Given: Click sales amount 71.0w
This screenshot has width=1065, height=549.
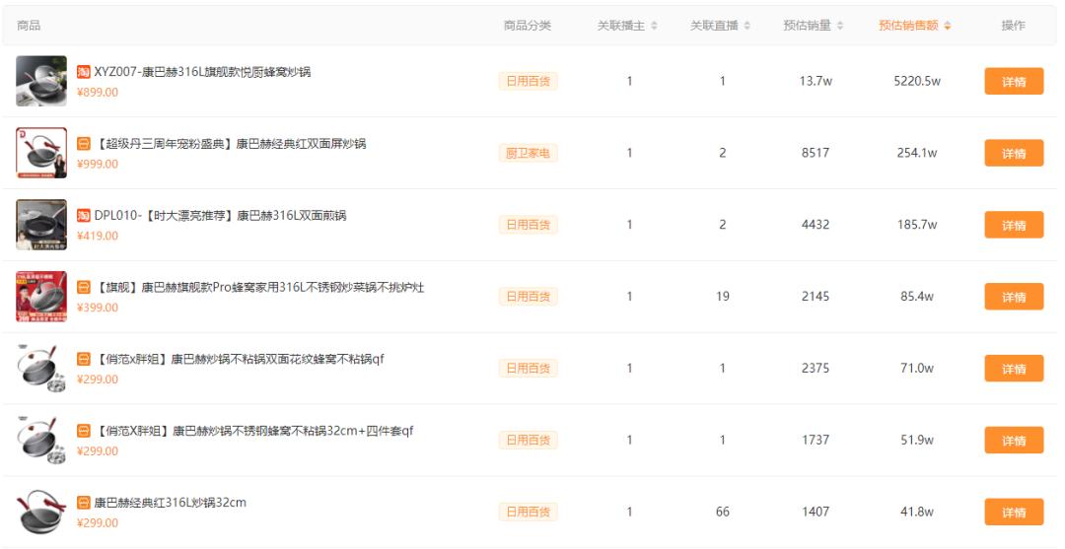Looking at the screenshot, I should pyautogui.click(x=917, y=370).
